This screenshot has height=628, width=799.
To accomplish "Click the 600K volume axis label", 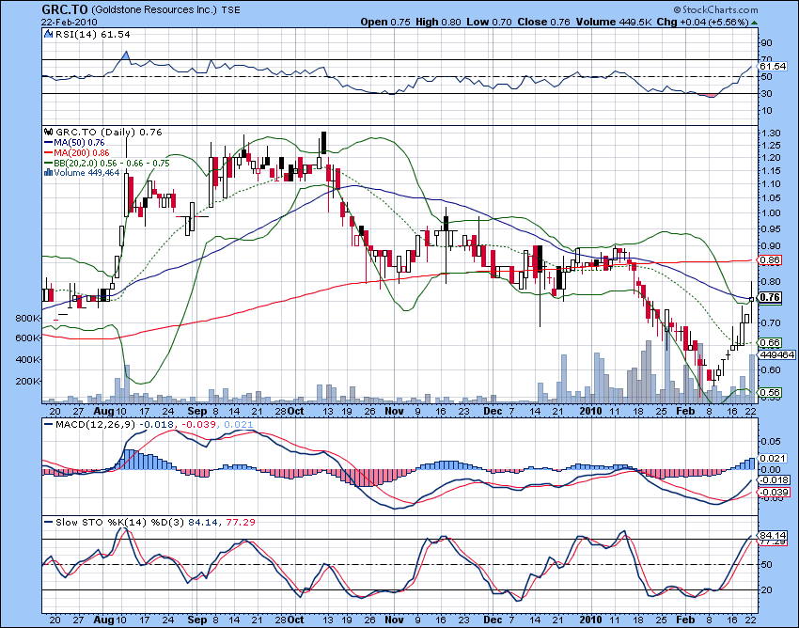I will point(27,338).
